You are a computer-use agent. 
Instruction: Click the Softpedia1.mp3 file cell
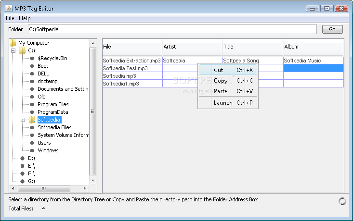(132, 84)
